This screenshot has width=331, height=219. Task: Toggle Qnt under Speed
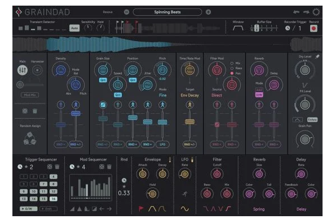tap(118, 95)
